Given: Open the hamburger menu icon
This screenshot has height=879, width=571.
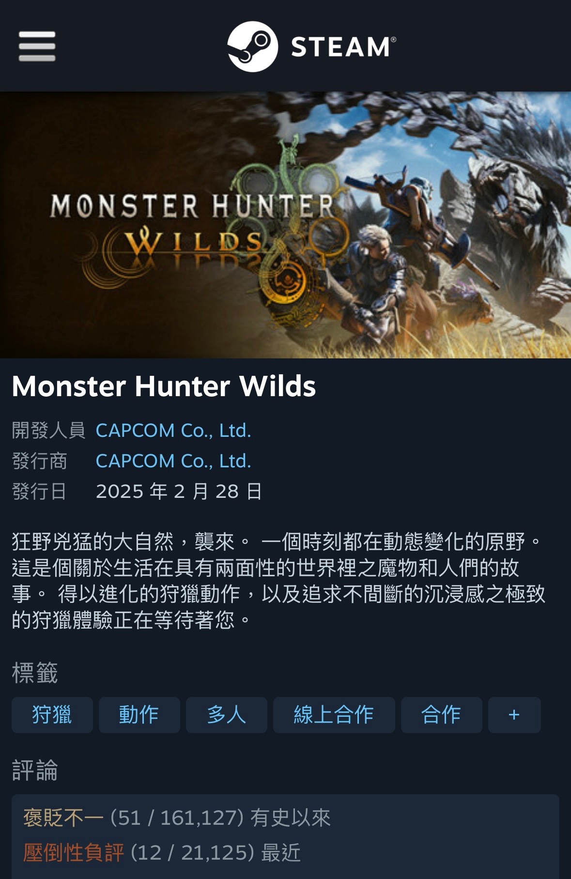Looking at the screenshot, I should coord(37,46).
